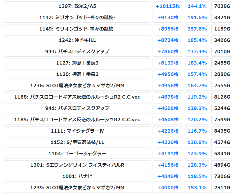Screen dimensions: 237x194
Task: Click the +8956枚 value
Action: click(168, 29)
